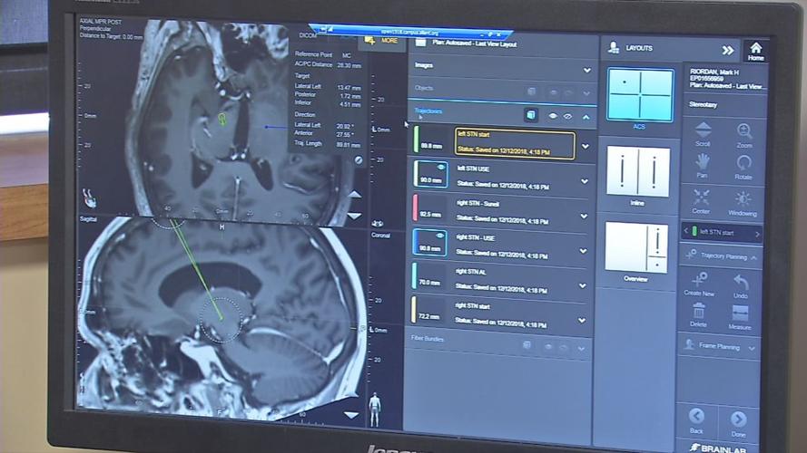Viewport: 807px width, 453px height.
Task: Collapse the Layouts panel with double arrows
Action: click(727, 50)
